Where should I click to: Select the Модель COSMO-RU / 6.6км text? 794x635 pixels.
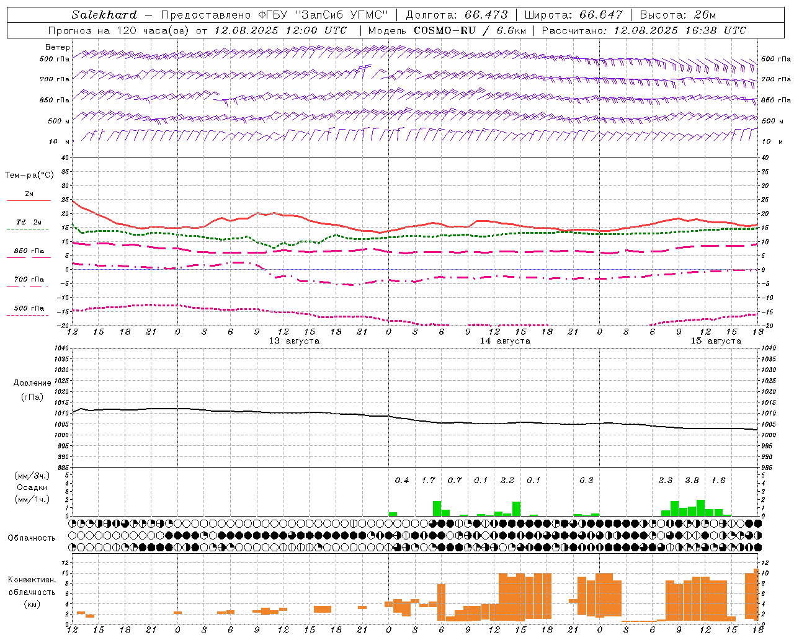[447, 30]
